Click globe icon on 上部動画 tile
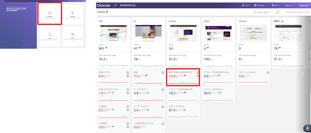 pyautogui.click(x=128, y=110)
